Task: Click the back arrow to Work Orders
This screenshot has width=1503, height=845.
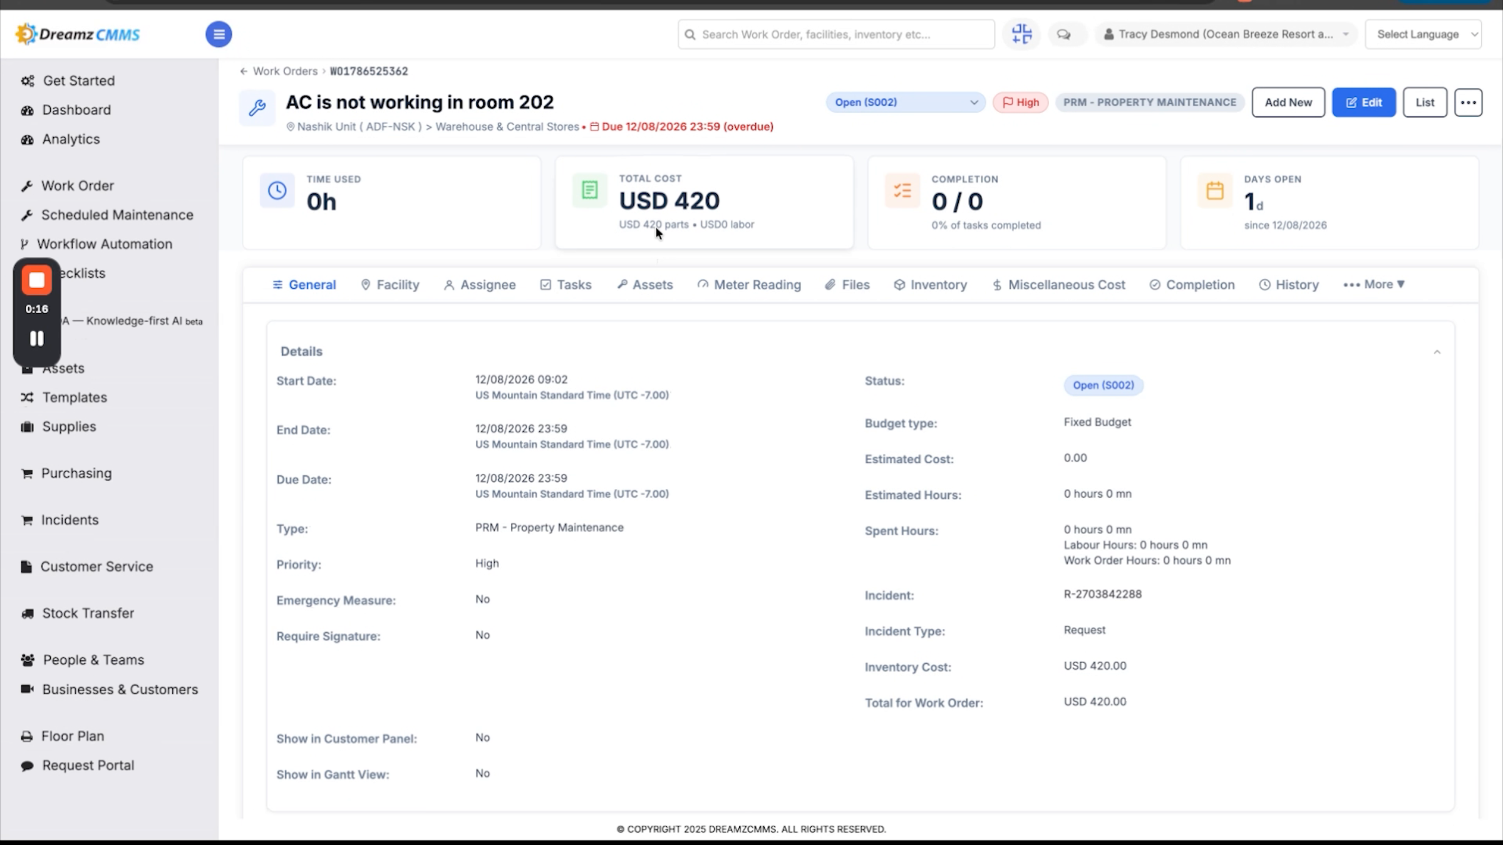Action: [x=244, y=71]
